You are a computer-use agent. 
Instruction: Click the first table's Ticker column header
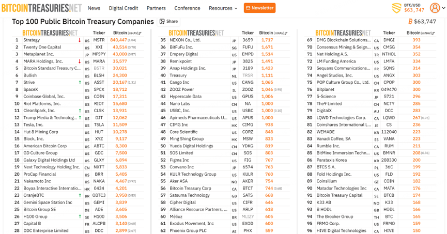pos(99,33)
